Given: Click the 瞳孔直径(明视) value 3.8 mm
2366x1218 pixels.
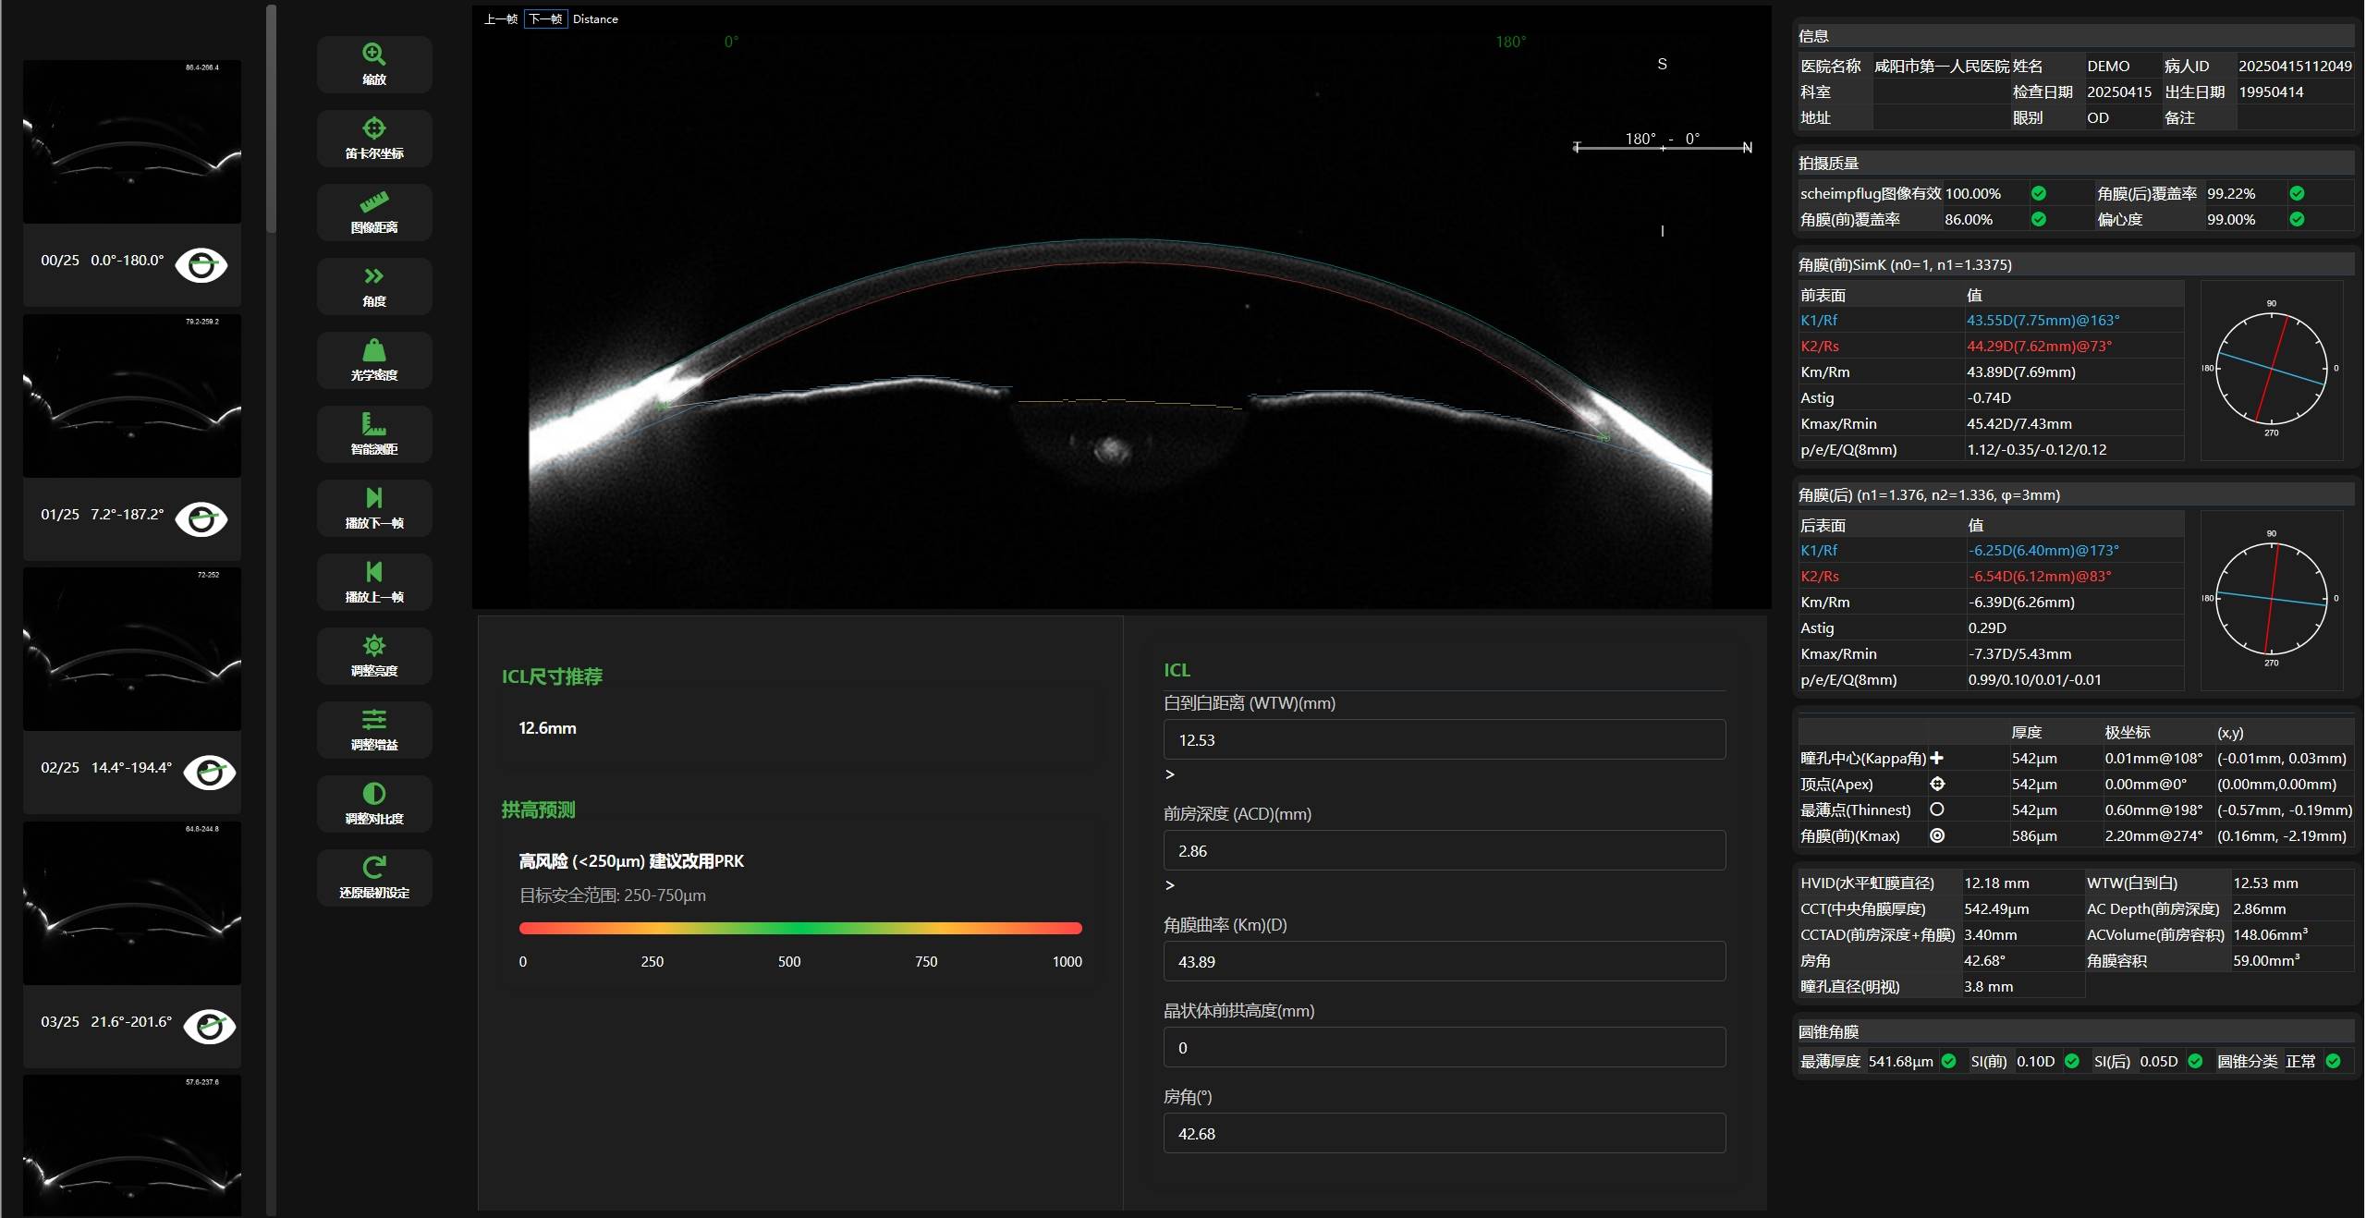Looking at the screenshot, I should click(1988, 987).
